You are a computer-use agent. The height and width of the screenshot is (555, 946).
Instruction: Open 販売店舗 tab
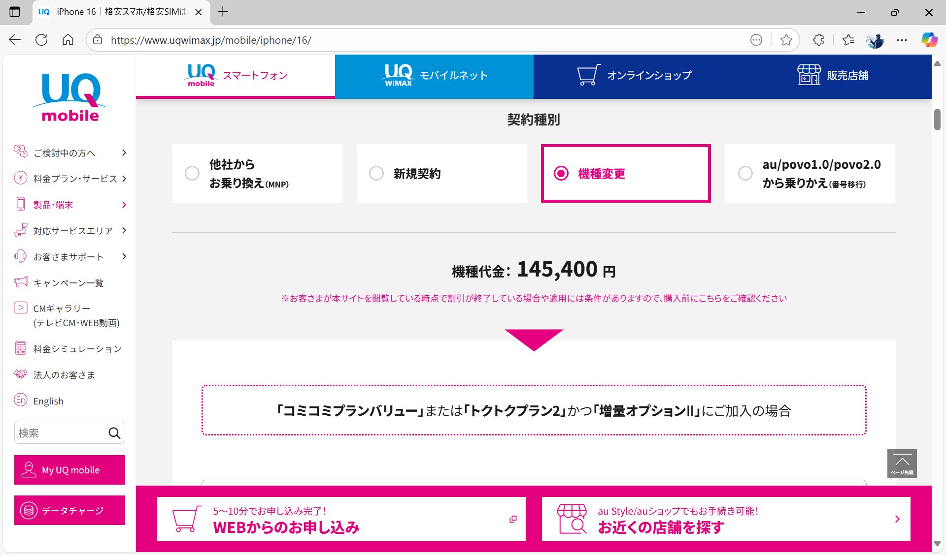click(x=832, y=76)
